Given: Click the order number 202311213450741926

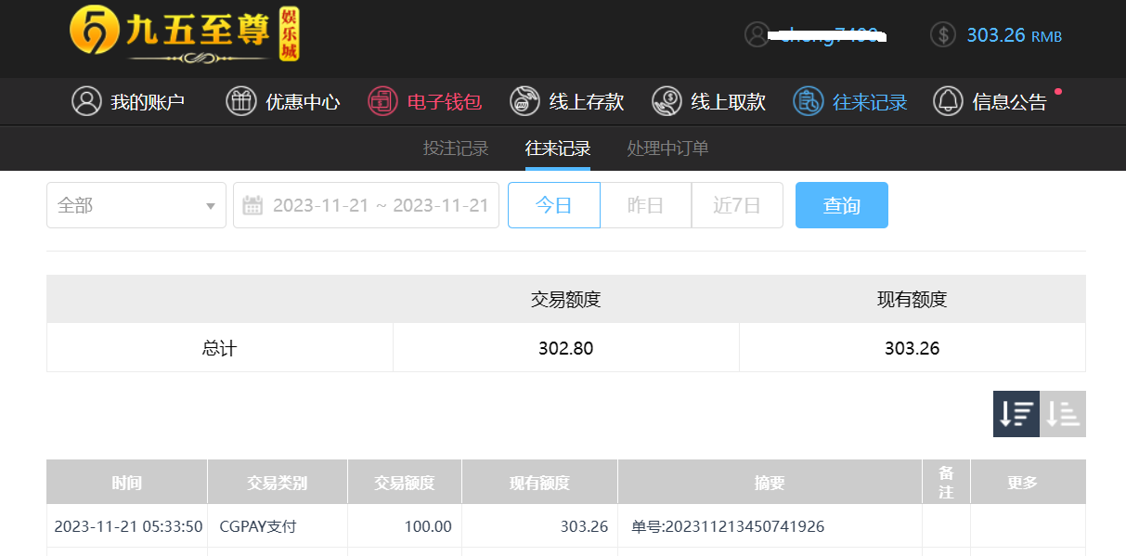Looking at the screenshot, I should (728, 526).
